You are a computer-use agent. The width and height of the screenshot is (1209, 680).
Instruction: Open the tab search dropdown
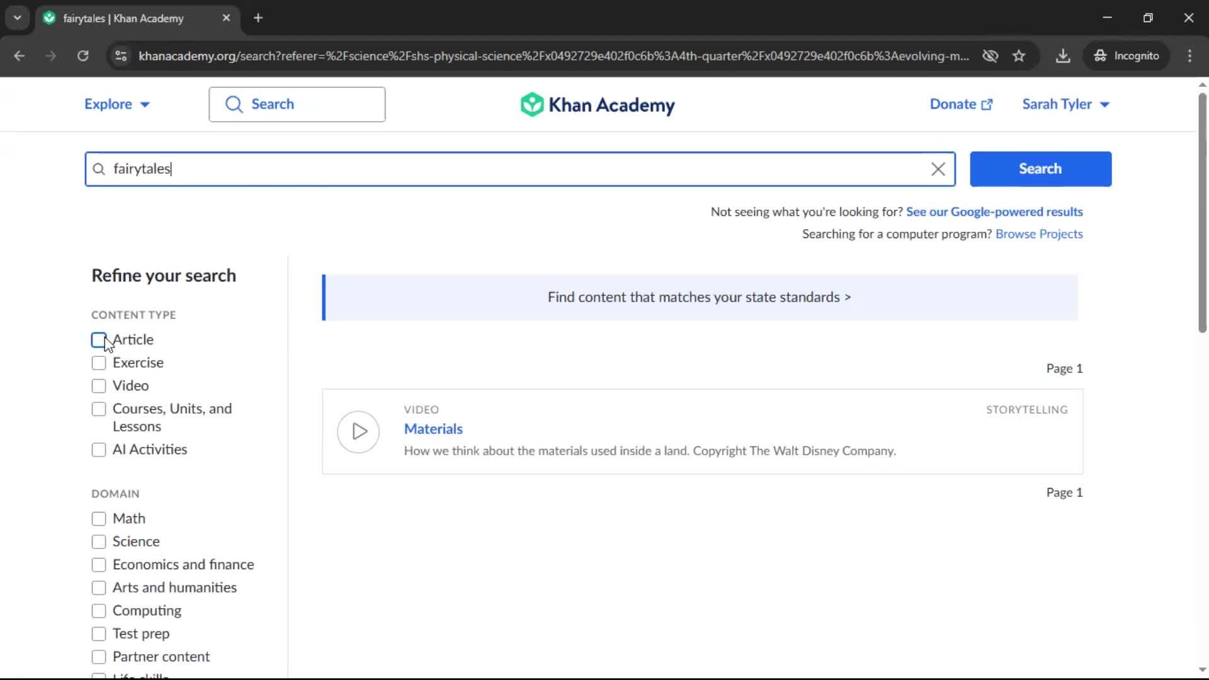pyautogui.click(x=18, y=18)
